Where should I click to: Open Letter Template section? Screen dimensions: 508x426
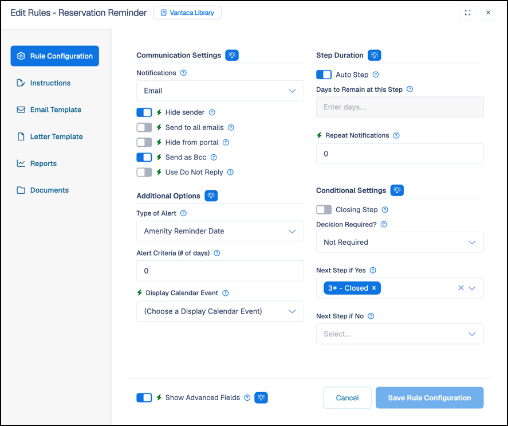tap(50, 136)
